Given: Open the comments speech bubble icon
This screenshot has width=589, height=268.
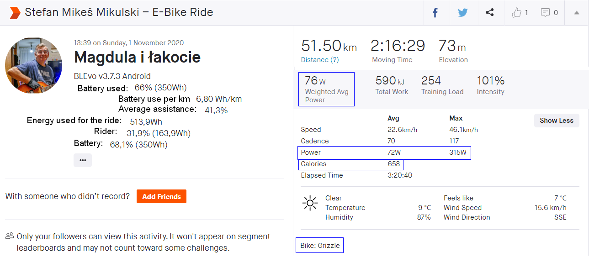Looking at the screenshot, I should point(545,13).
